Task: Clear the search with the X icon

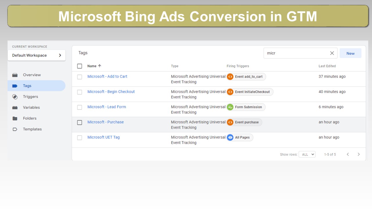Action: (332, 53)
